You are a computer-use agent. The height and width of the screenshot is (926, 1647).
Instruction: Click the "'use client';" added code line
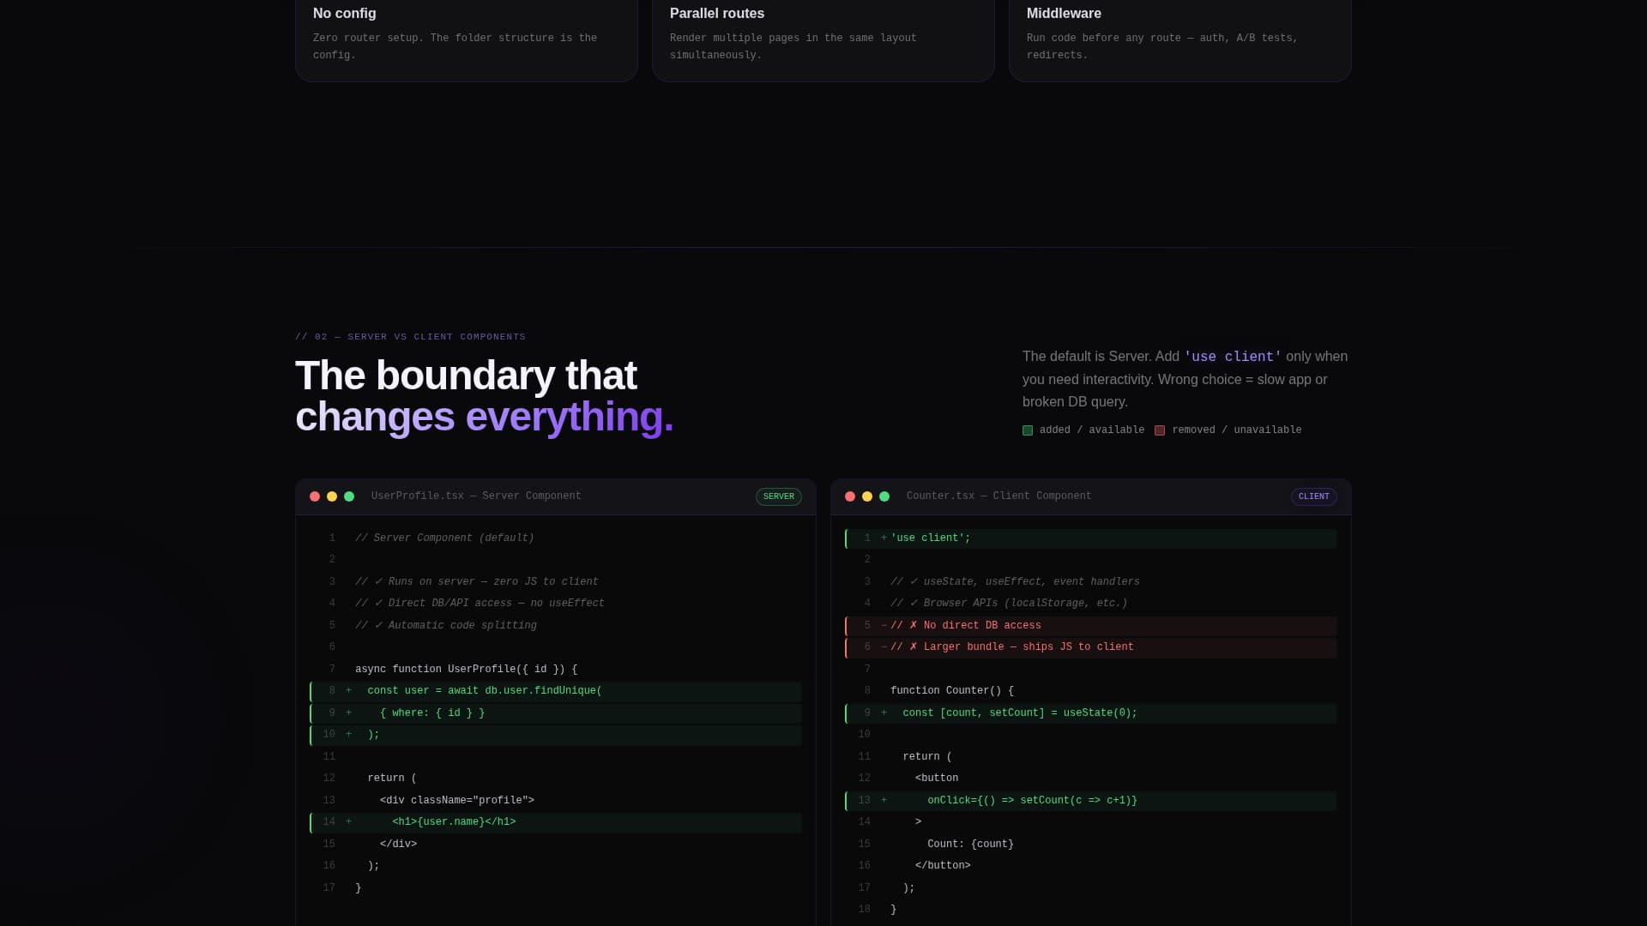pos(1091,538)
